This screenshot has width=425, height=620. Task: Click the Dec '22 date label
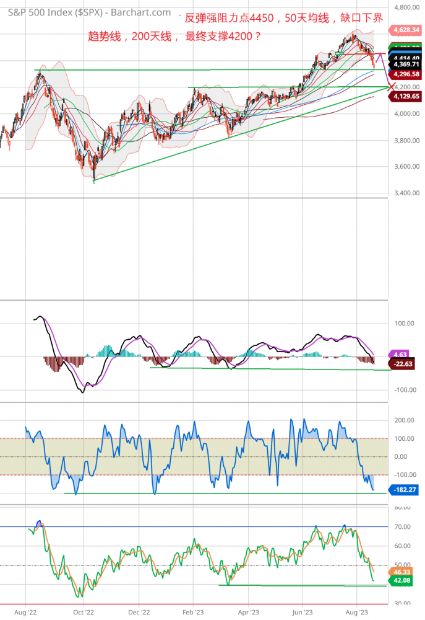pos(139,613)
